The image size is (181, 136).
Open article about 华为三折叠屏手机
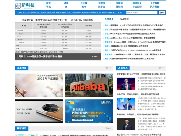pos(137,25)
